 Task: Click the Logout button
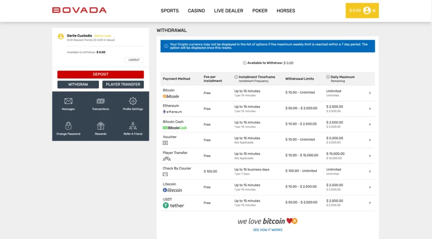(134, 60)
